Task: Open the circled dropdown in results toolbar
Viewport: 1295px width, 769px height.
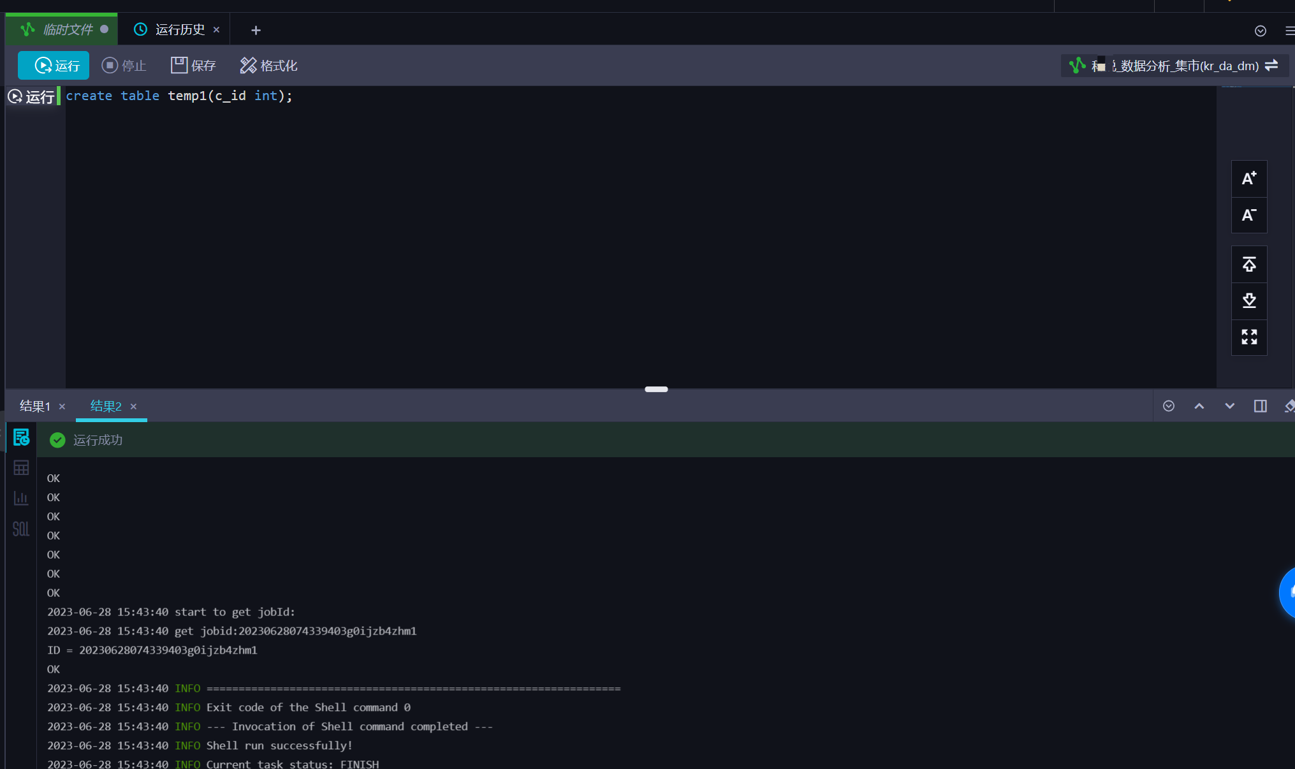Action: [1168, 406]
